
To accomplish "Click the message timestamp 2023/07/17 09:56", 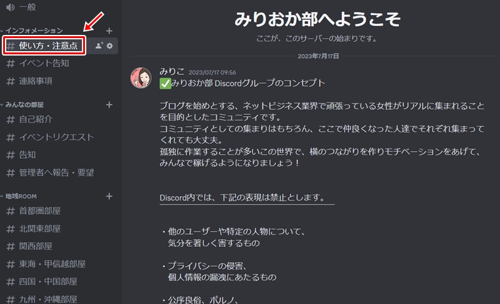I will click(x=212, y=72).
